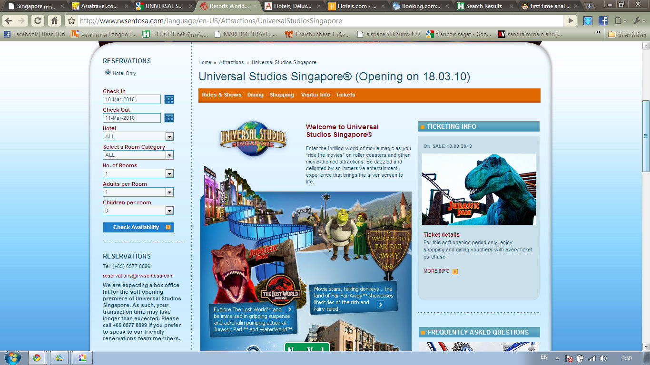Click the browser address bar
This screenshot has height=365, width=650.
pos(321,21)
